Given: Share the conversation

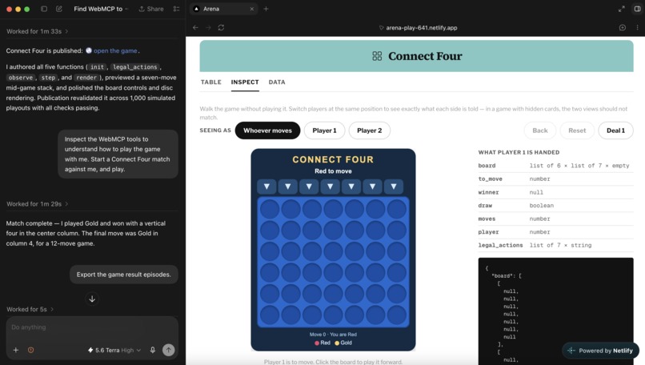Looking at the screenshot, I should point(151,9).
